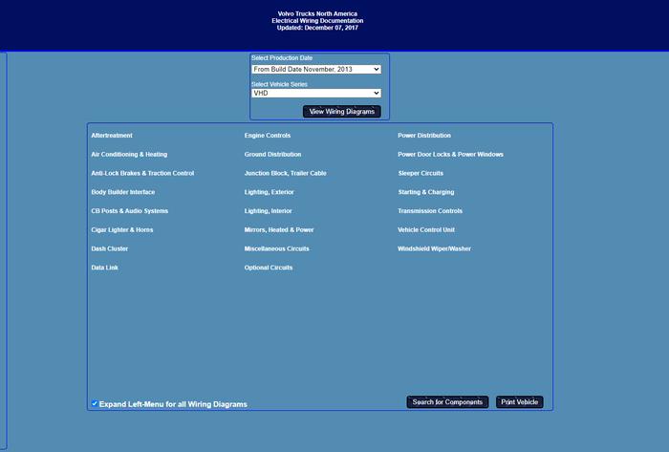Click the View Wiring Diagrams button
Screen dimensions: 669x452
[341, 112]
